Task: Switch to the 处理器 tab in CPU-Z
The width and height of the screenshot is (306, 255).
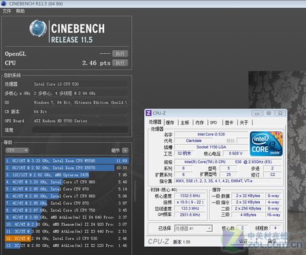Action: (155, 122)
